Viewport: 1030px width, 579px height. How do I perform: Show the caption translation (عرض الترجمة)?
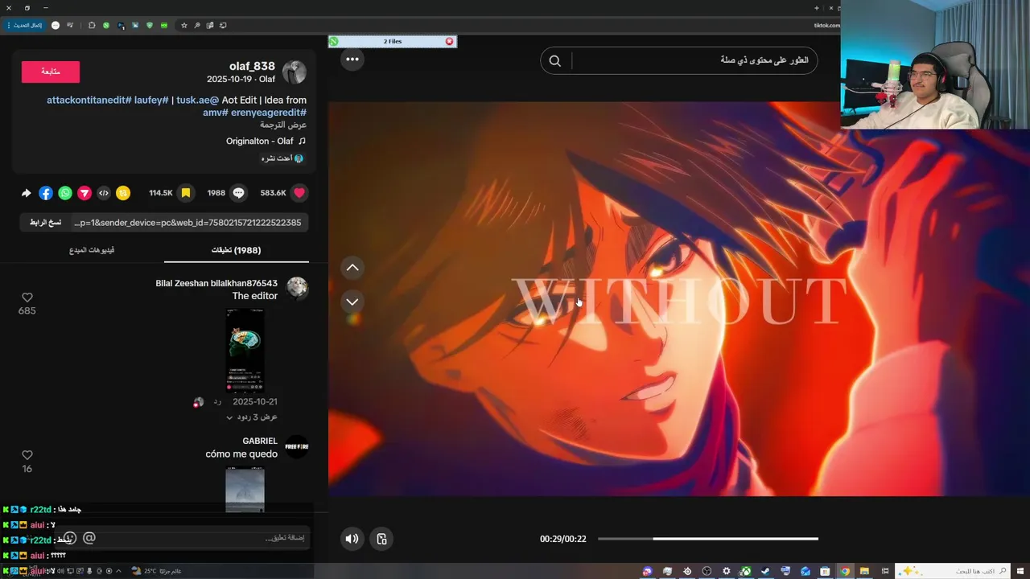coord(283,125)
